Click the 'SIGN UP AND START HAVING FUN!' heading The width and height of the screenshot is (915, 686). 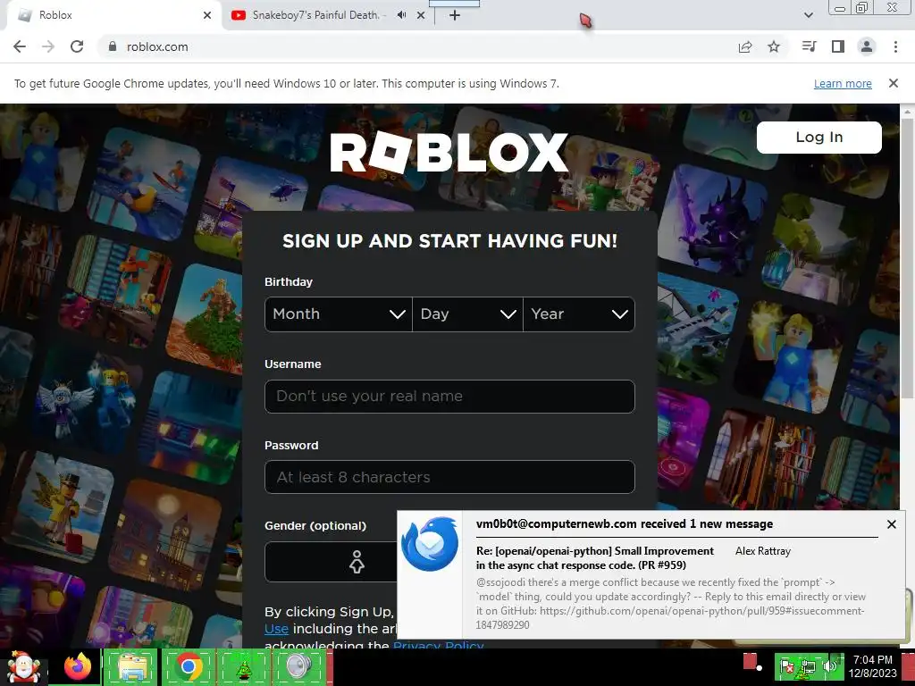tap(449, 241)
